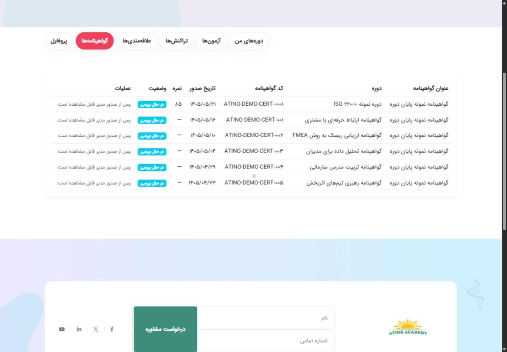
Task: Open the علاقه‌مندی‌ها tab
Action: [x=137, y=41]
